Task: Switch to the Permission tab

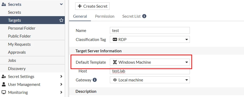Action: tap(105, 16)
